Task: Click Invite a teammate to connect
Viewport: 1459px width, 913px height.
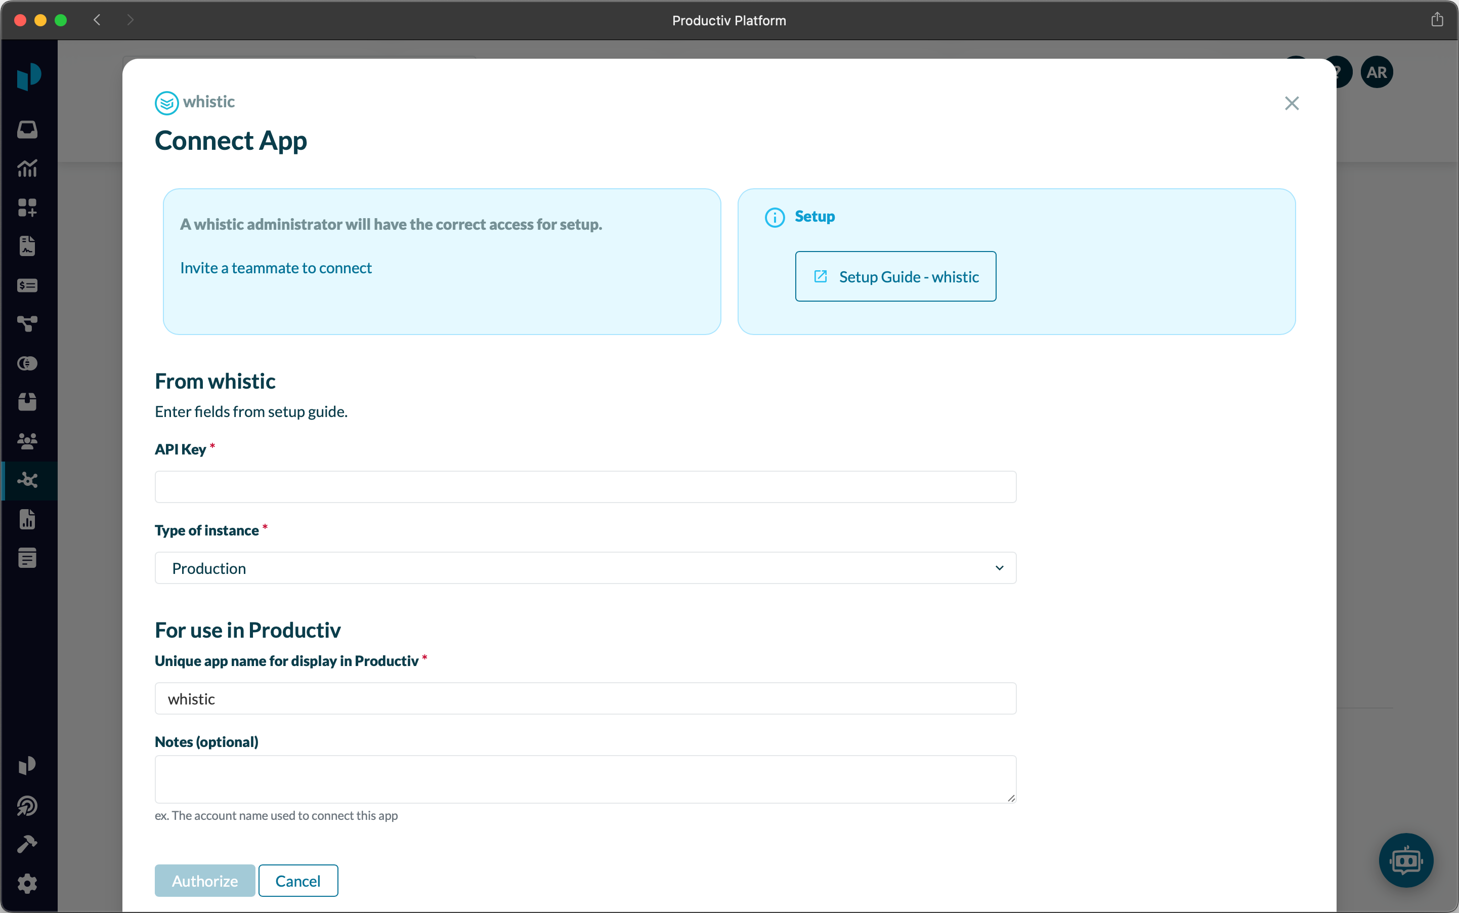Action: click(x=276, y=268)
